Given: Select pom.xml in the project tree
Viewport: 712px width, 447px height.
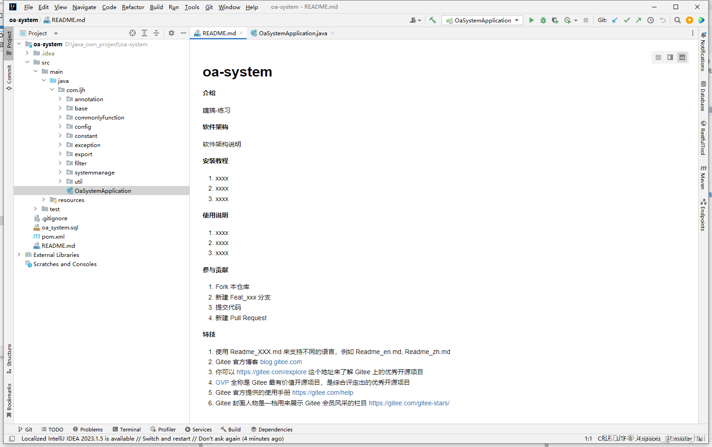Looking at the screenshot, I should click(53, 236).
